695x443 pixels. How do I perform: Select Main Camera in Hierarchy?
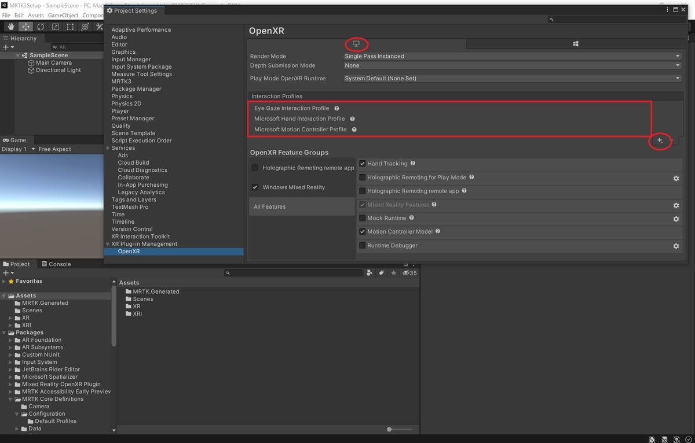click(x=54, y=63)
